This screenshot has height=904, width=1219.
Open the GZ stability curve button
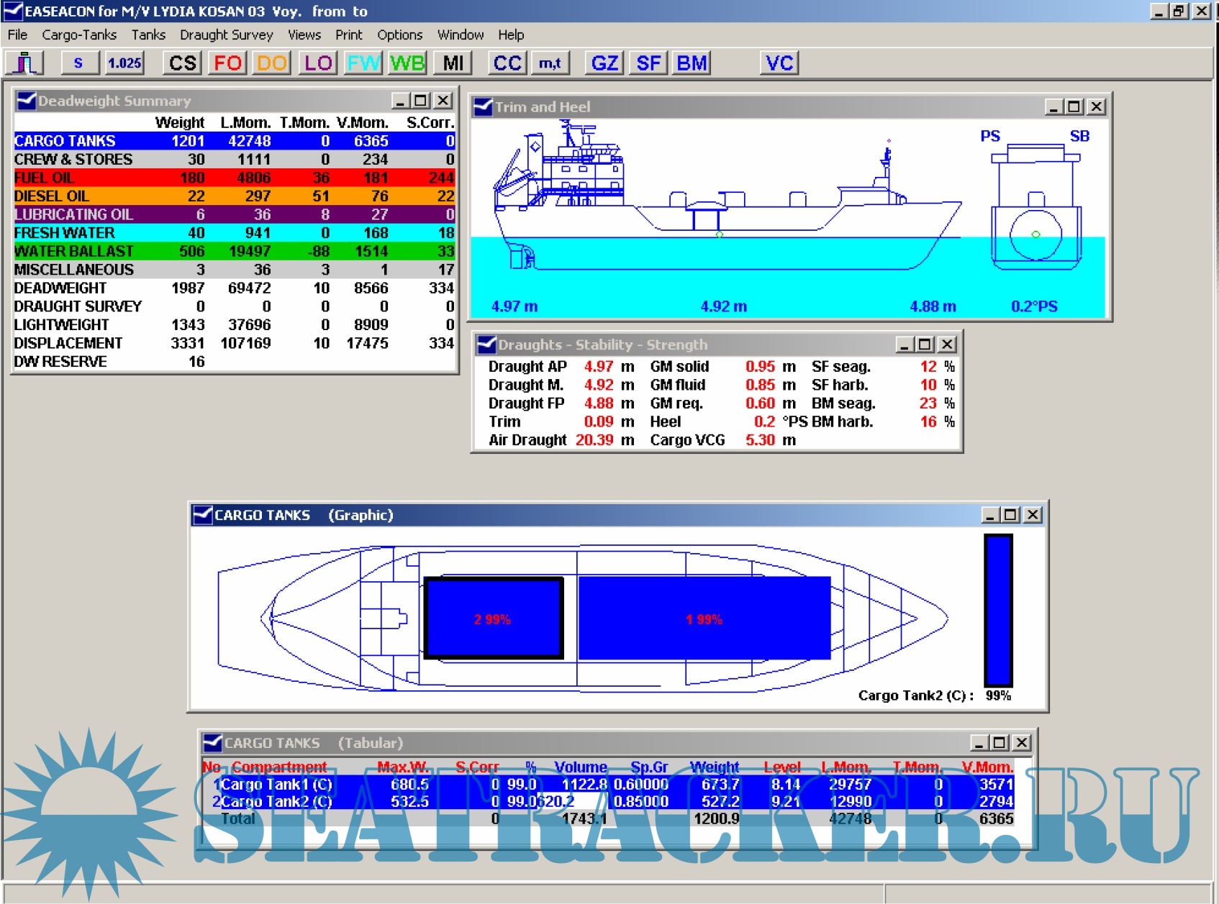[x=604, y=63]
